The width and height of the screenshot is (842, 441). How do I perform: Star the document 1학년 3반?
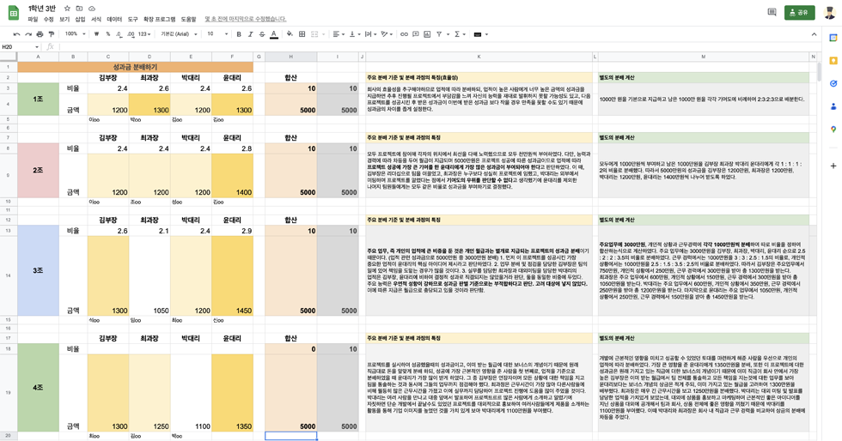pyautogui.click(x=67, y=9)
